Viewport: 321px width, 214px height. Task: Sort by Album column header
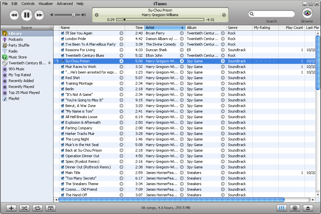coord(206,28)
